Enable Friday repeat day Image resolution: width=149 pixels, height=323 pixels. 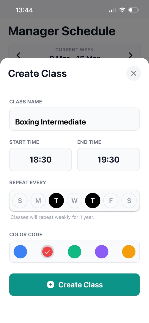[111, 201]
